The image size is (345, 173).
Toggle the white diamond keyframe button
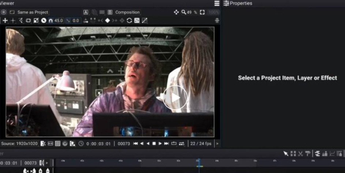coord(108,21)
